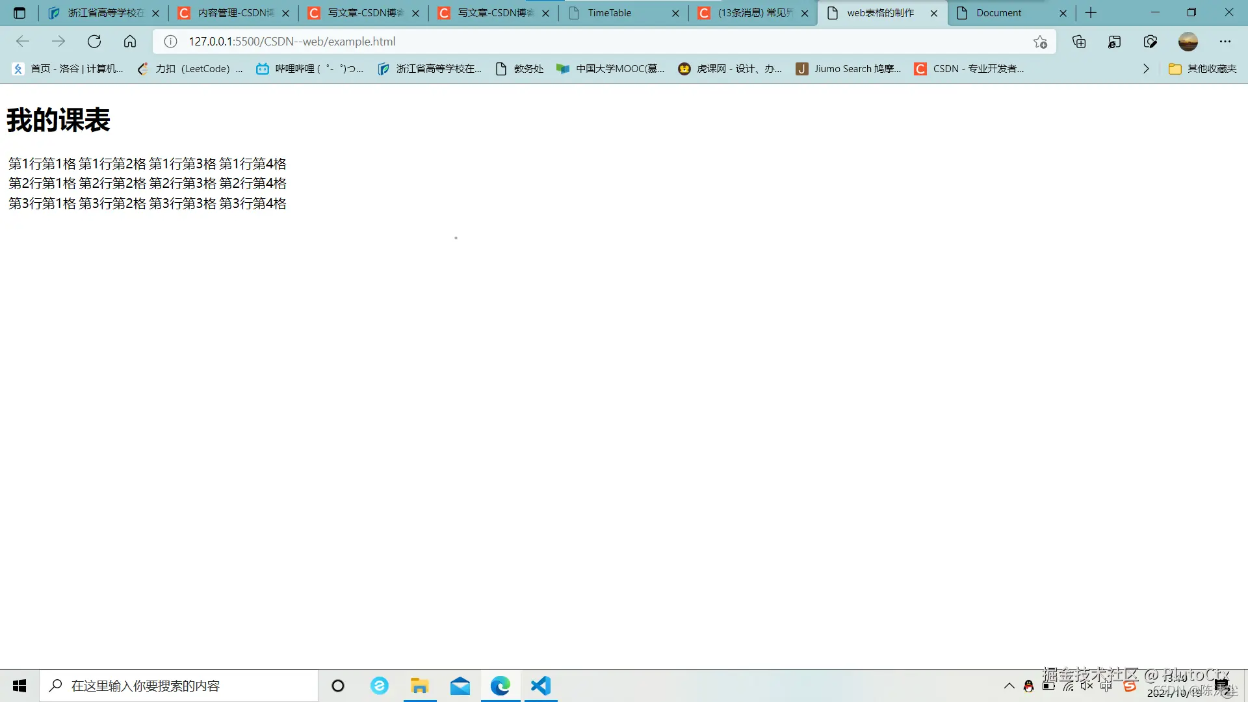Open the 力扣 (LeetCode) bookmark
The height and width of the screenshot is (702, 1248).
pyautogui.click(x=190, y=69)
